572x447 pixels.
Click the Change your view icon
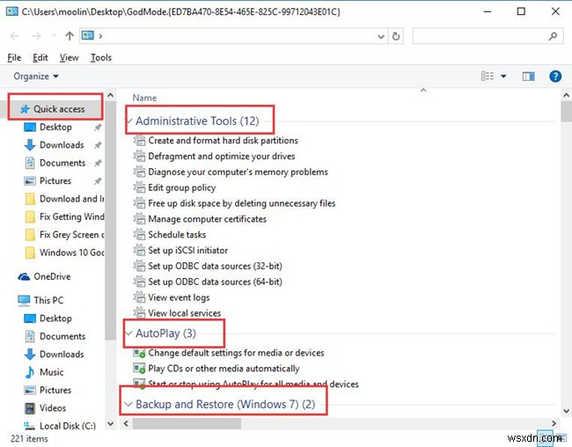488,77
